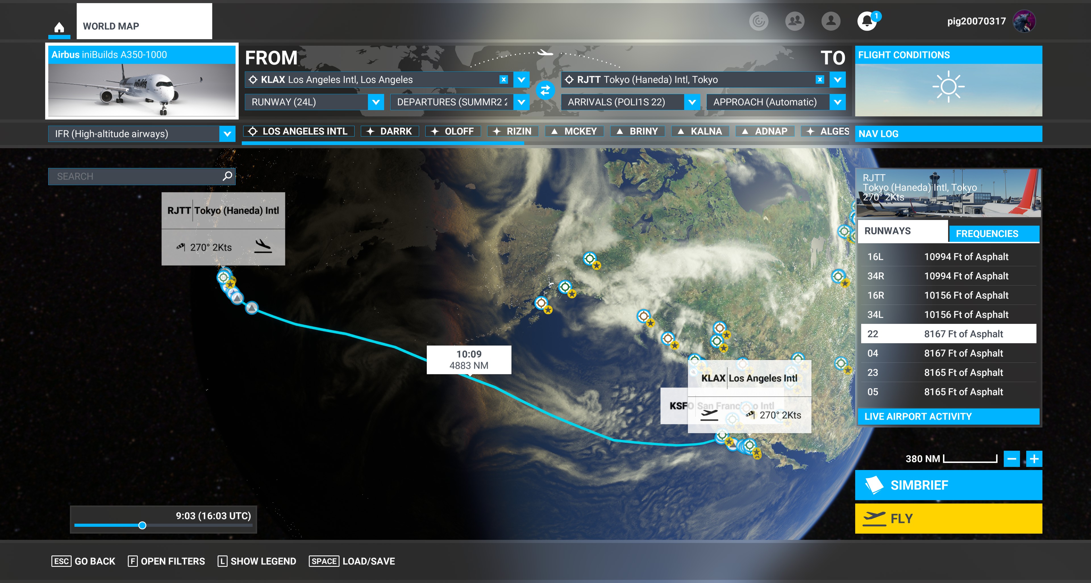Clear RJTT arrival airport with X
Viewport: 1091px width, 583px height.
pos(820,79)
